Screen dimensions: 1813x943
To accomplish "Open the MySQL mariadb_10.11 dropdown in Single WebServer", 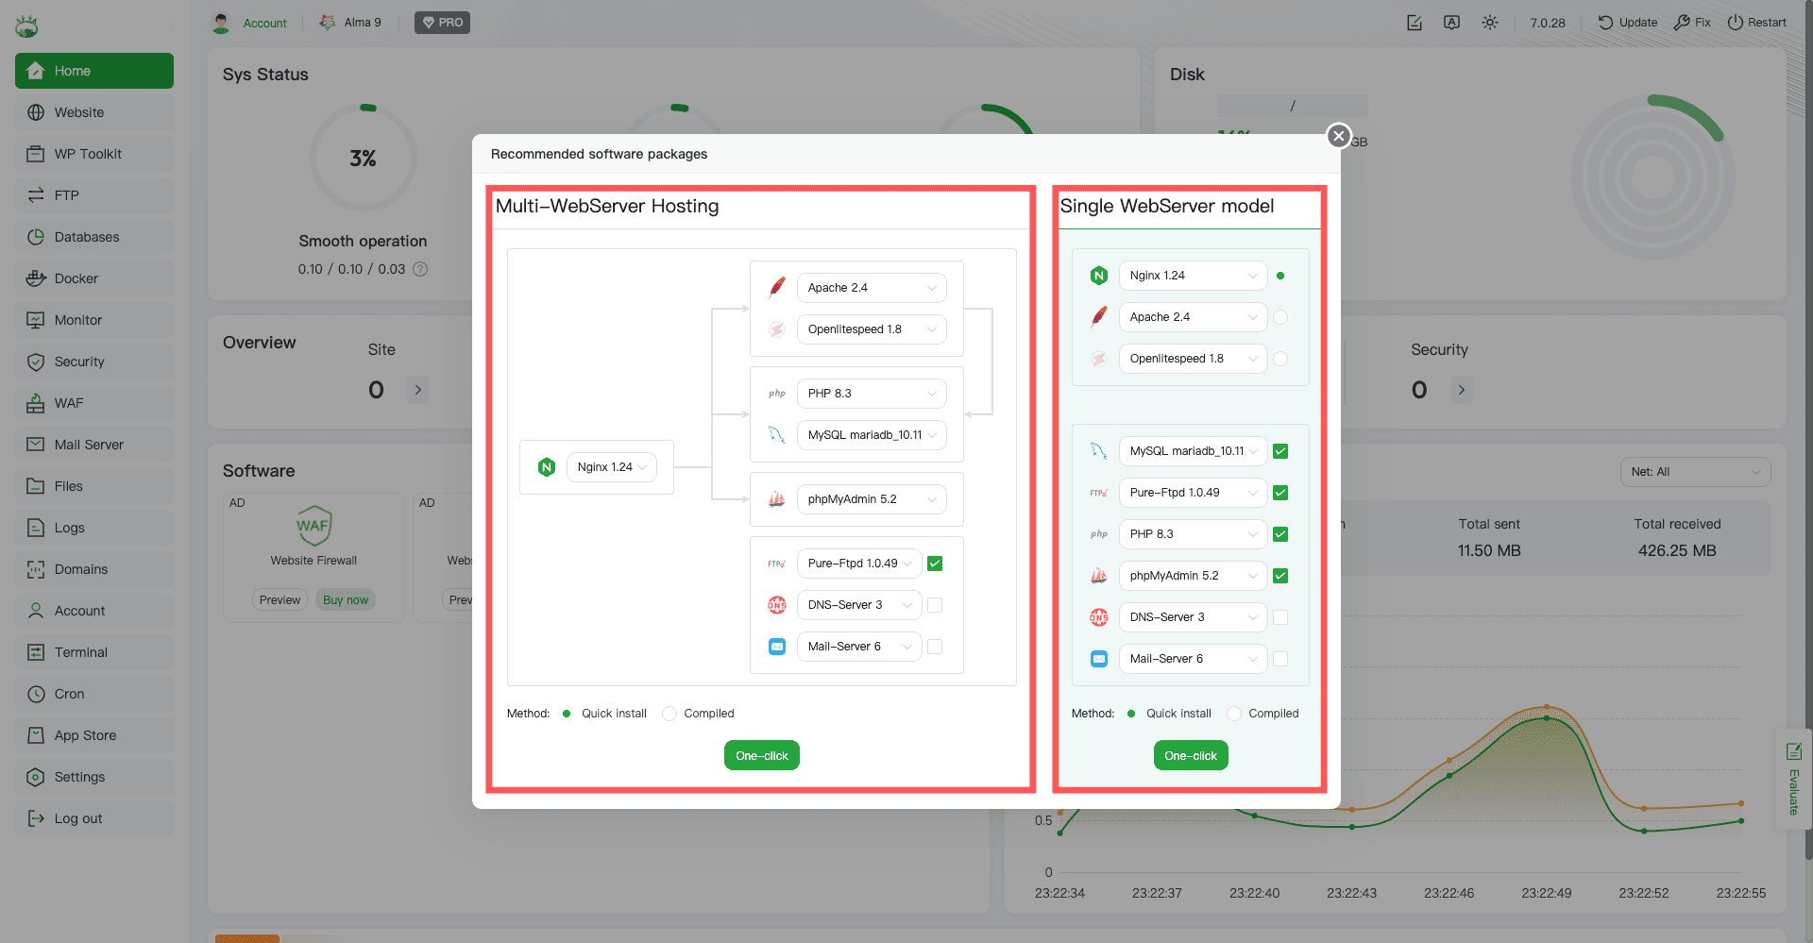I will pyautogui.click(x=1193, y=451).
